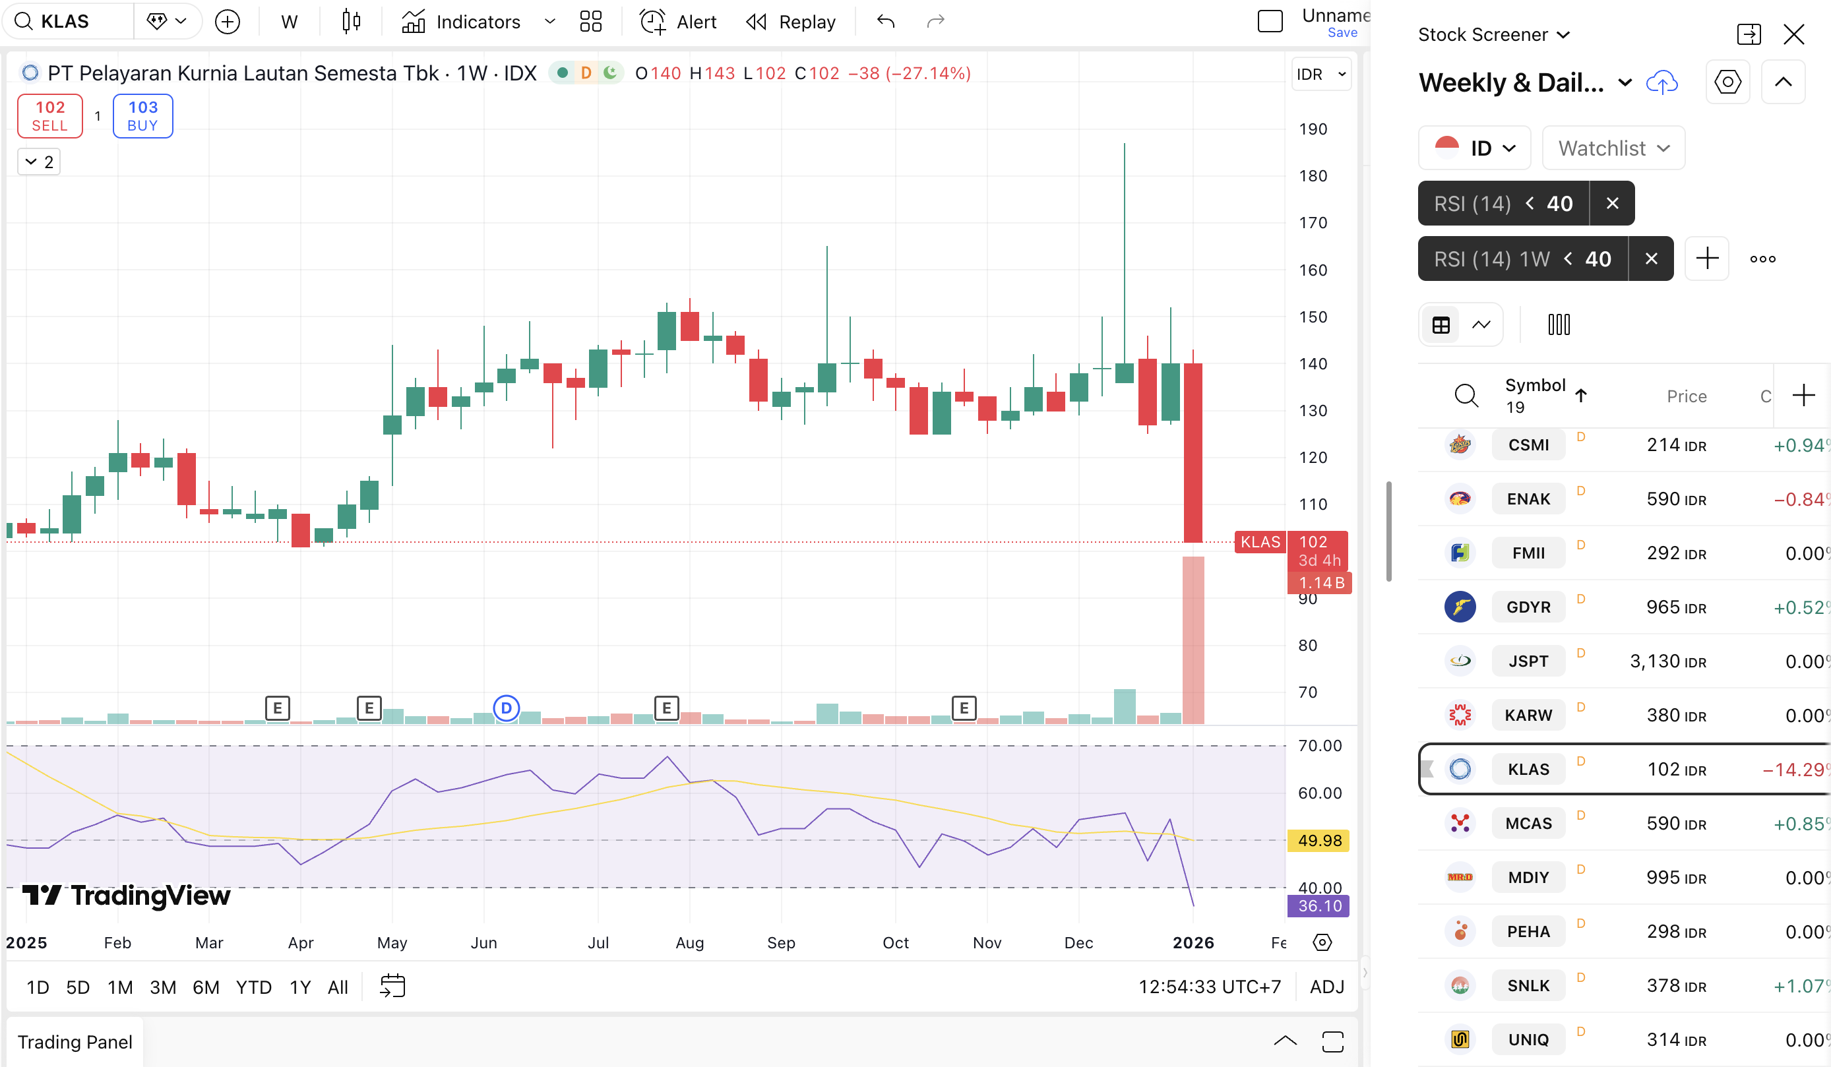The height and width of the screenshot is (1067, 1831).
Task: Click the add symbol plus circle
Action: click(228, 22)
